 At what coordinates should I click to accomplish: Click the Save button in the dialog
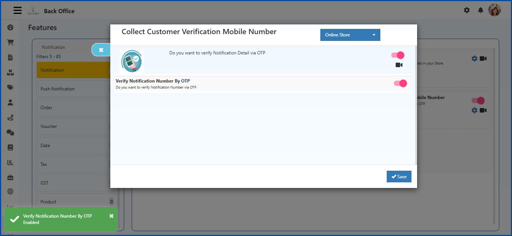click(399, 176)
